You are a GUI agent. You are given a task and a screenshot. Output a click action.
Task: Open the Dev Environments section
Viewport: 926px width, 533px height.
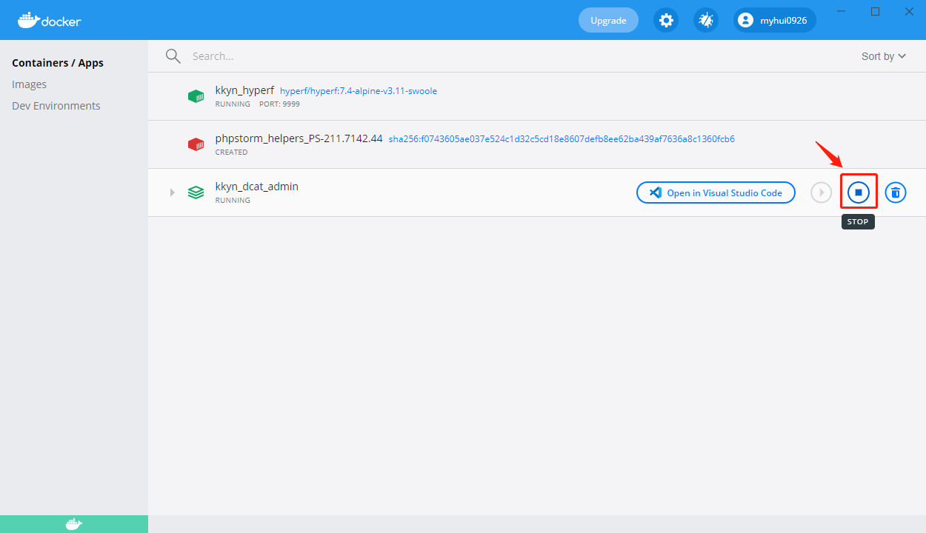[56, 105]
